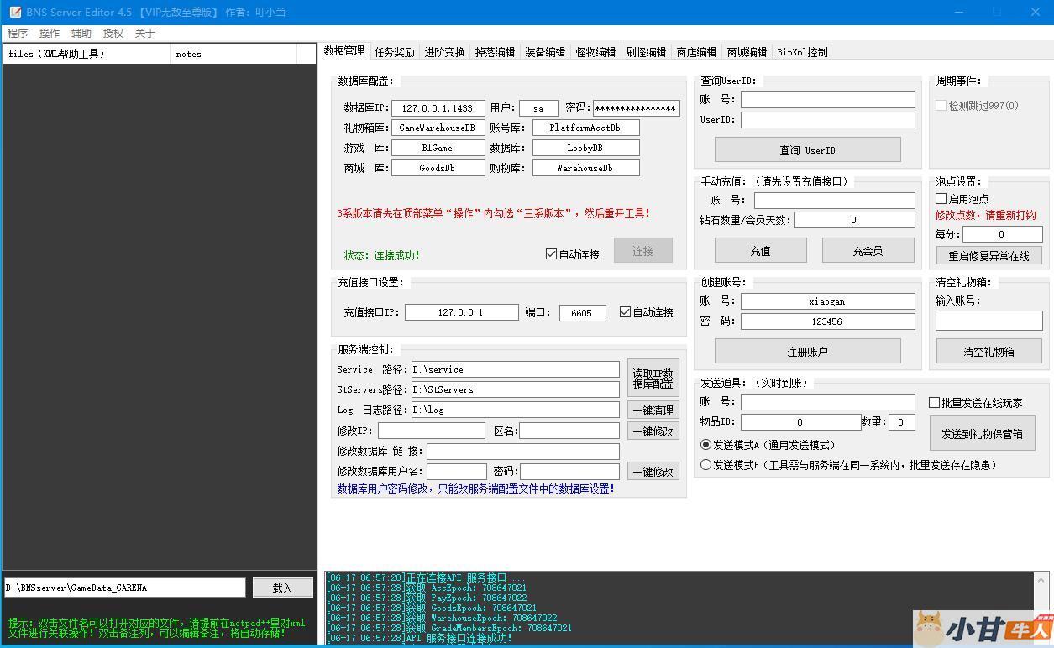This screenshot has width=1054, height=648.
Task: Switch to the 任务奖励 tab
Action: pyautogui.click(x=395, y=52)
